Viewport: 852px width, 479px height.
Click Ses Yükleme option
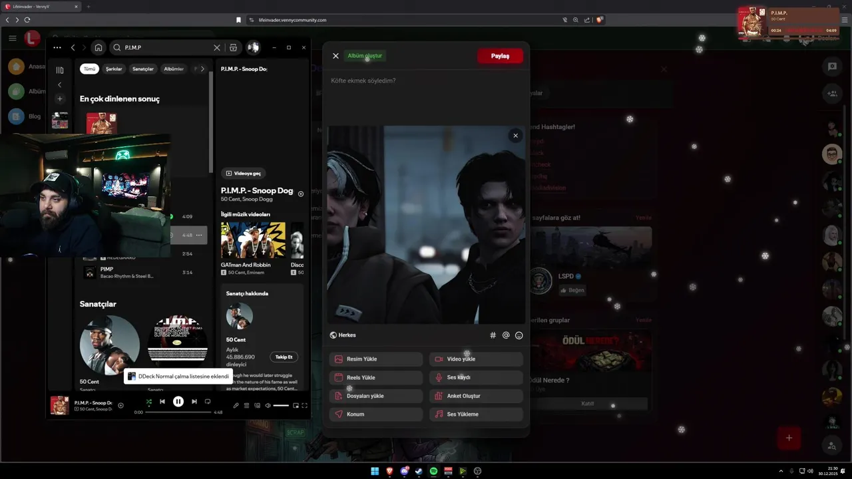pyautogui.click(x=476, y=414)
